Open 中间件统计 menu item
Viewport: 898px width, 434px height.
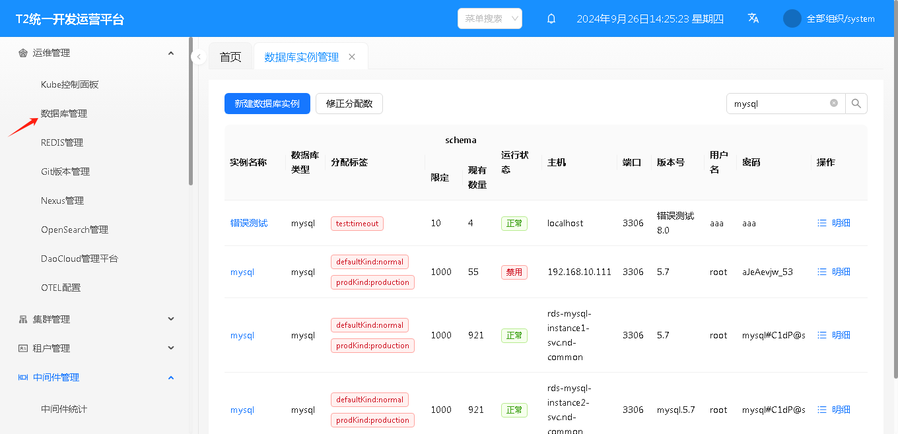click(x=64, y=409)
